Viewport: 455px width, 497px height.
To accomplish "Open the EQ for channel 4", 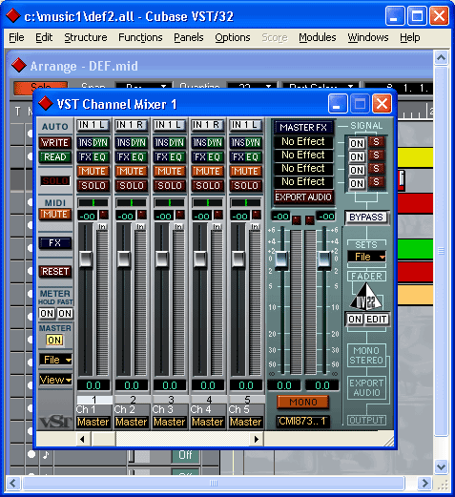I will point(216,157).
